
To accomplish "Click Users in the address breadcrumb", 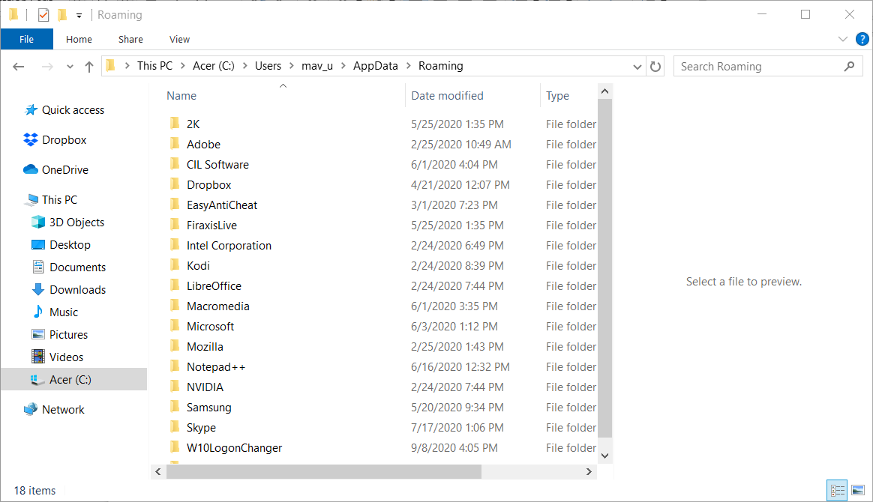I will pyautogui.click(x=268, y=66).
